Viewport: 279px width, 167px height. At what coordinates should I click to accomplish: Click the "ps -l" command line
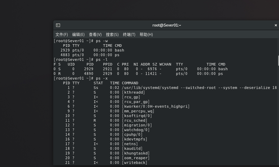(x=102, y=60)
